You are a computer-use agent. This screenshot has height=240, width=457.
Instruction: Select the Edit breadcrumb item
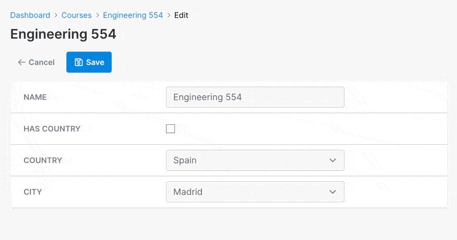(181, 15)
